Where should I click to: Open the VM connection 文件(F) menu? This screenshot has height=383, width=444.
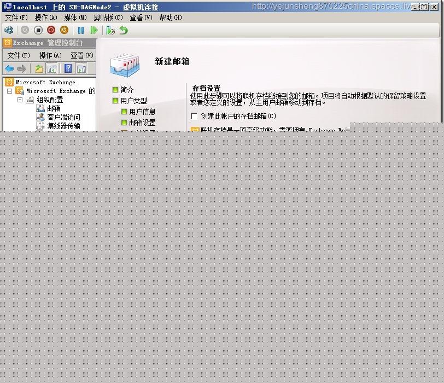(16, 18)
